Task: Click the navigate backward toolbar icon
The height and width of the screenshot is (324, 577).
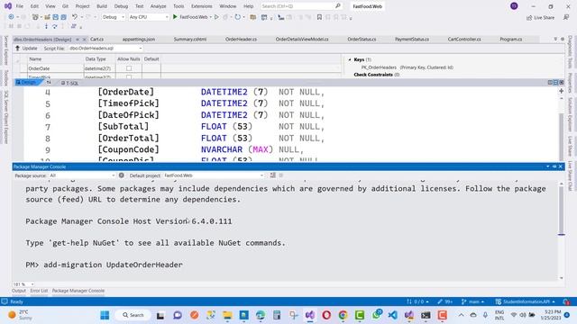Action: 11,17
